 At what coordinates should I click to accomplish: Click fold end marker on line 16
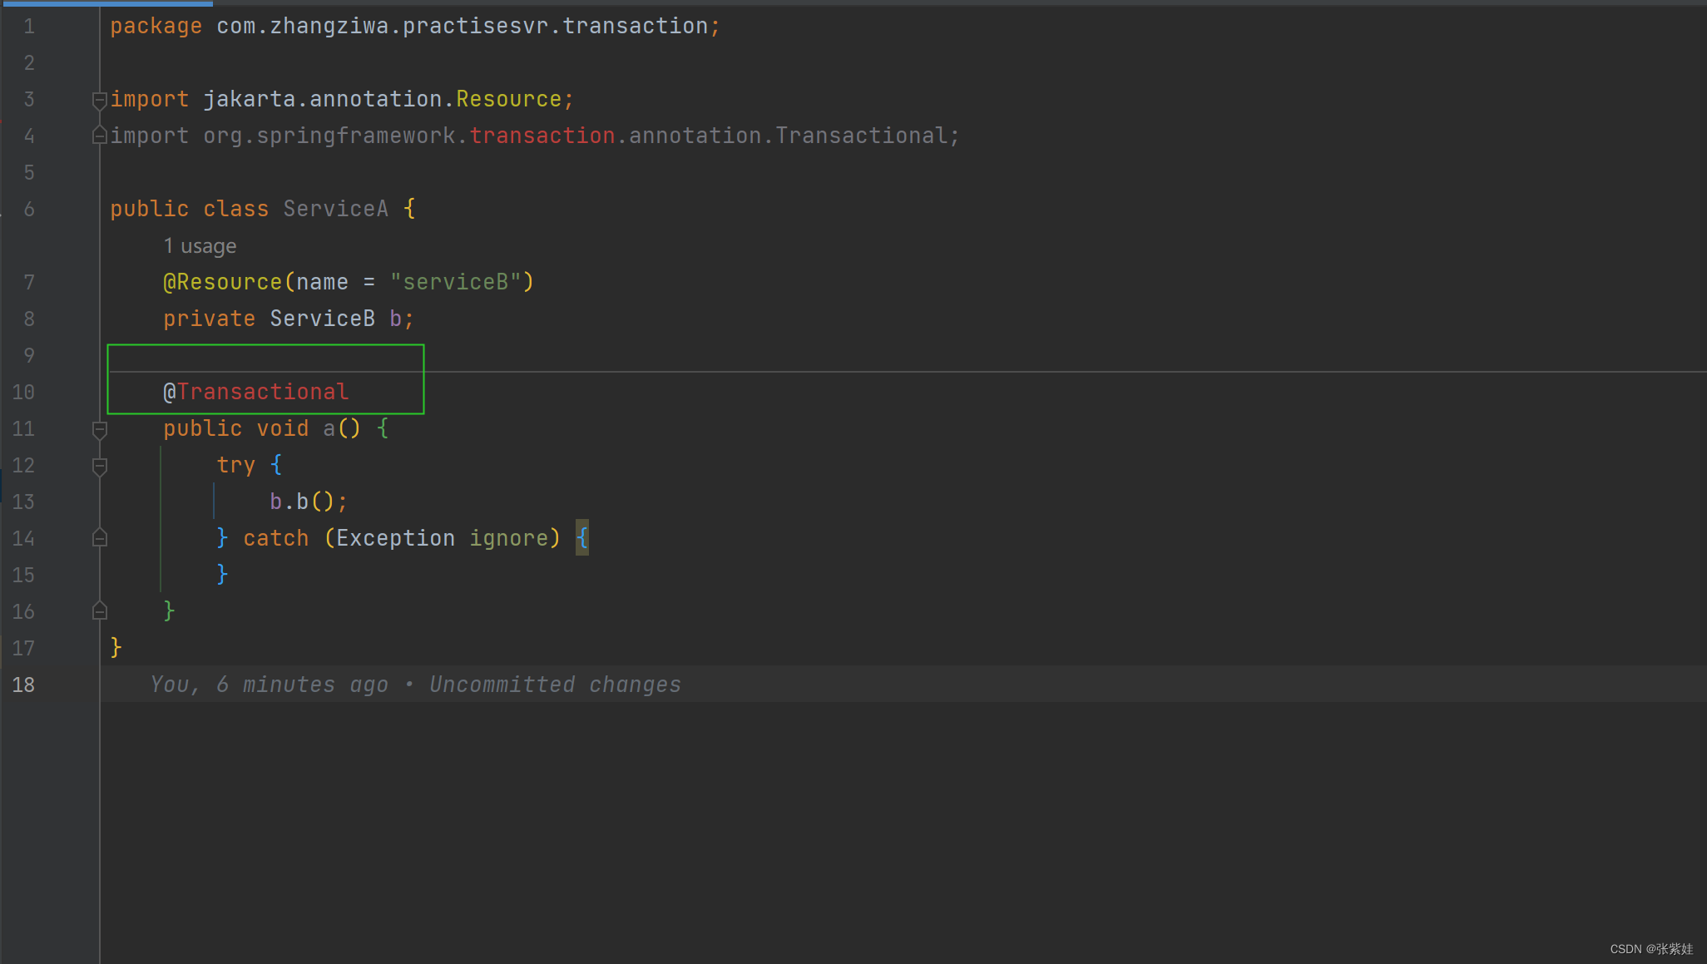(99, 611)
